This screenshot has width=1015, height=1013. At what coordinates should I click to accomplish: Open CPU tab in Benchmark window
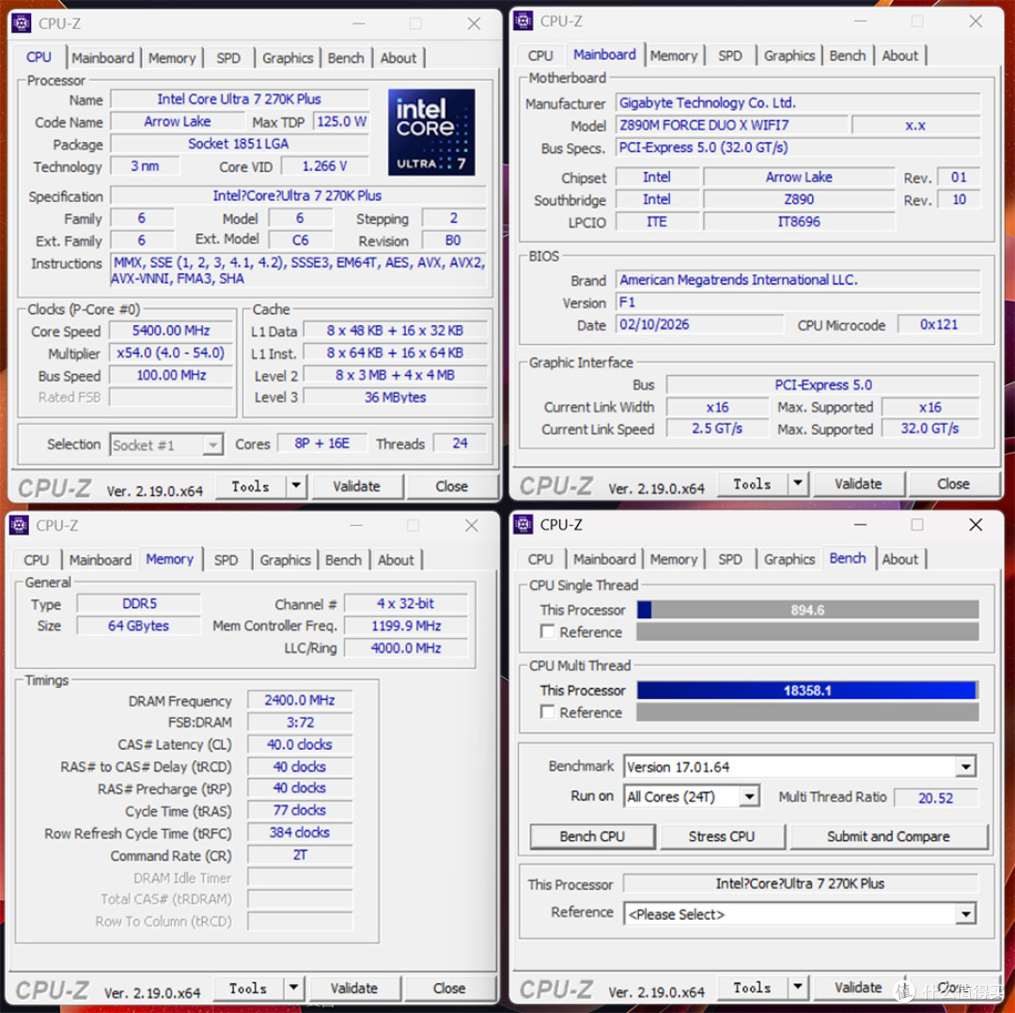pyautogui.click(x=539, y=558)
